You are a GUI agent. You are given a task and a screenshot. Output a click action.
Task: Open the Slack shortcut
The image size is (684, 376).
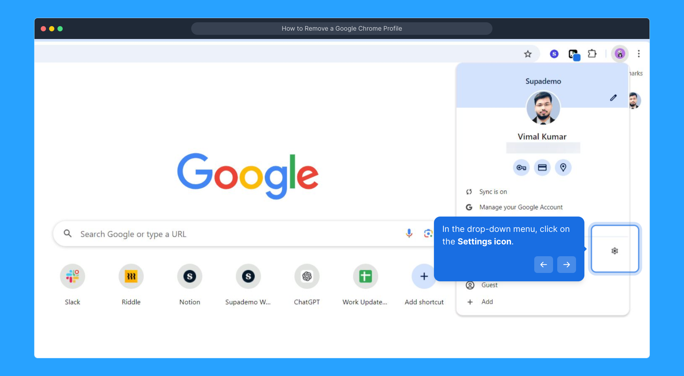72,276
